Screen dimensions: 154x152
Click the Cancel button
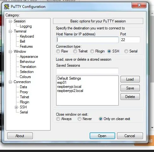tap(130, 136)
